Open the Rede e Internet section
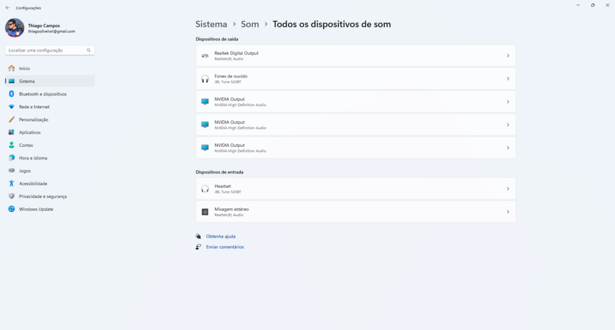Viewport: 615px width, 330px height. 34,107
